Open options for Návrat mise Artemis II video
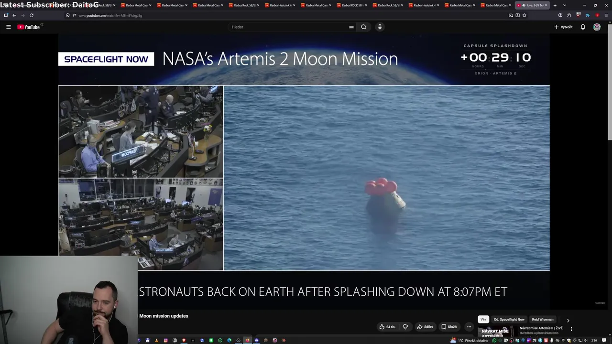The height and width of the screenshot is (344, 612). [x=571, y=329]
